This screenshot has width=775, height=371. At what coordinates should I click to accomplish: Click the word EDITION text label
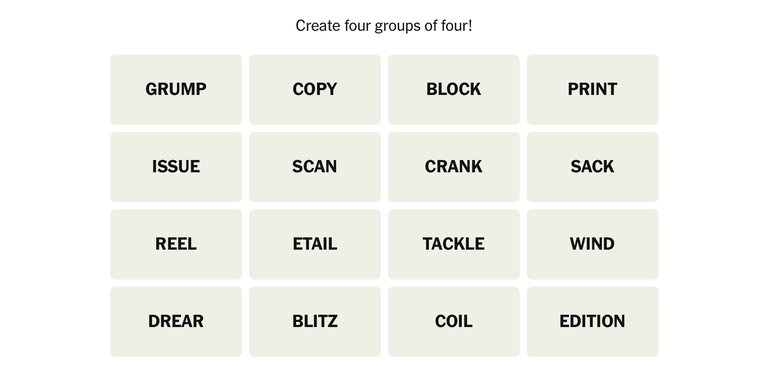[x=592, y=321]
